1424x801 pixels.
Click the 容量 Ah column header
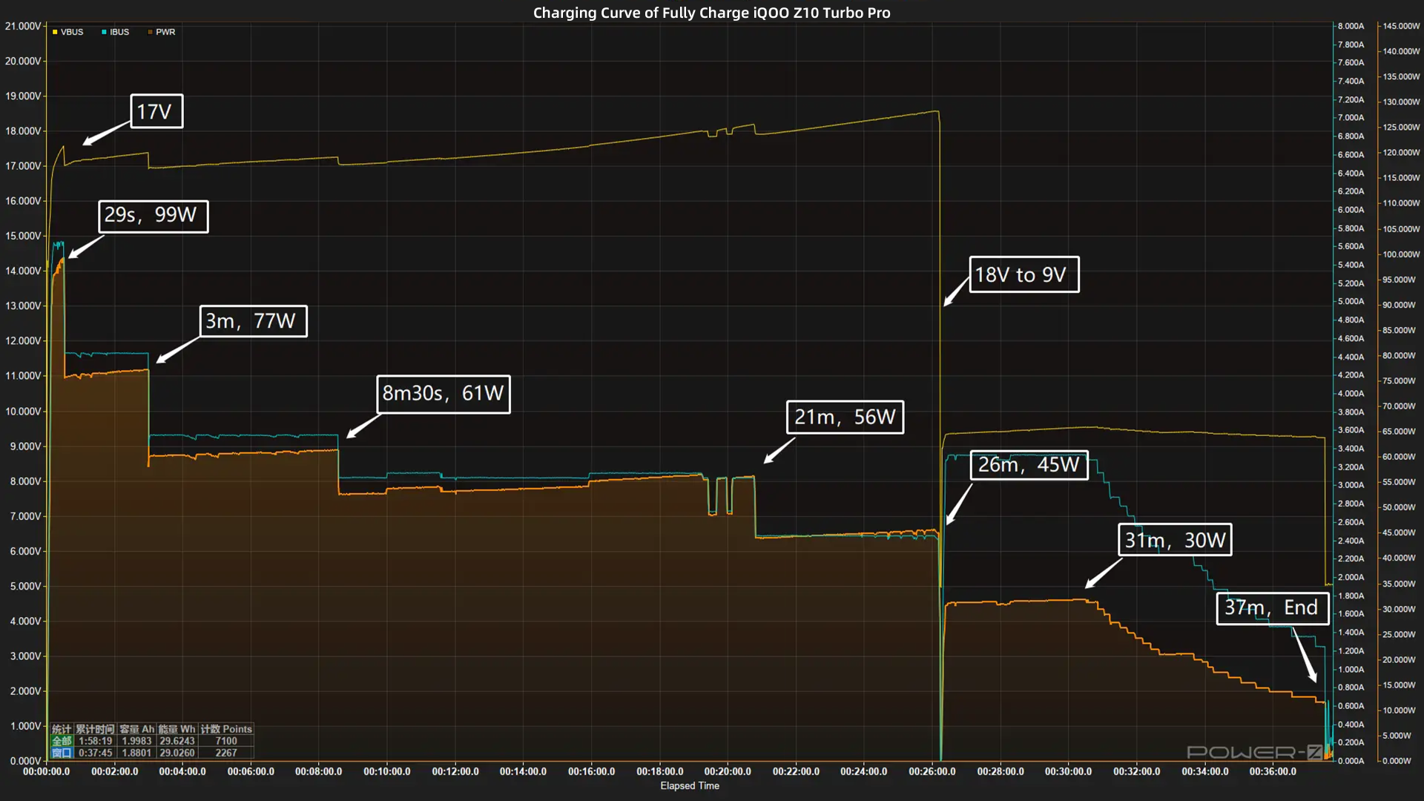click(136, 729)
